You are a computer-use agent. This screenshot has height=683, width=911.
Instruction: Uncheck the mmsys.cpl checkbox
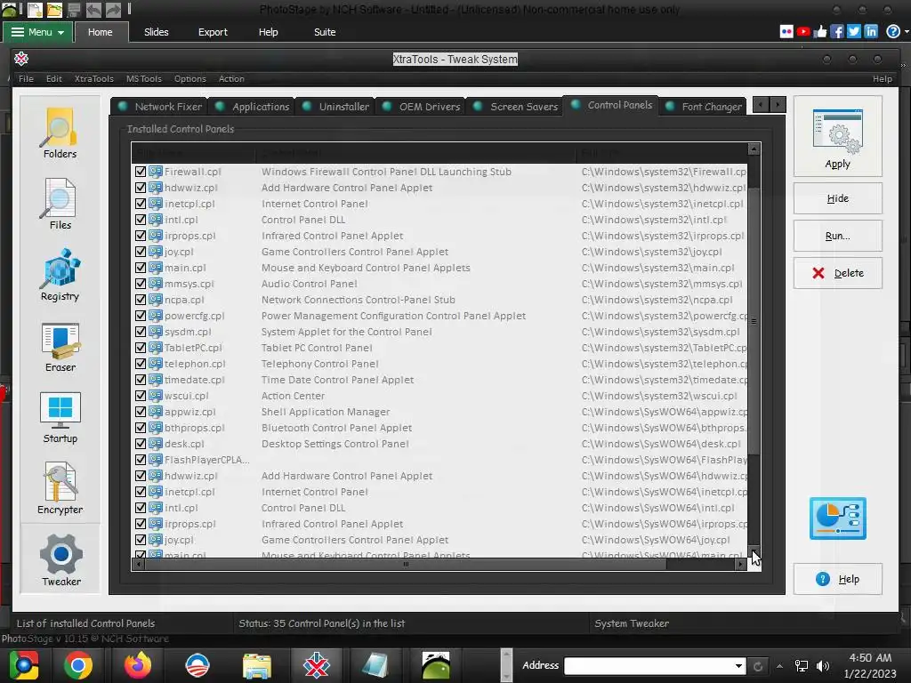tap(140, 284)
